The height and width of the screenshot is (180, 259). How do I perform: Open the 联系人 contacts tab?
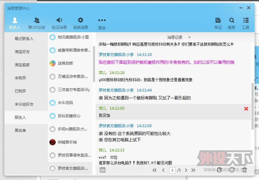(15, 23)
